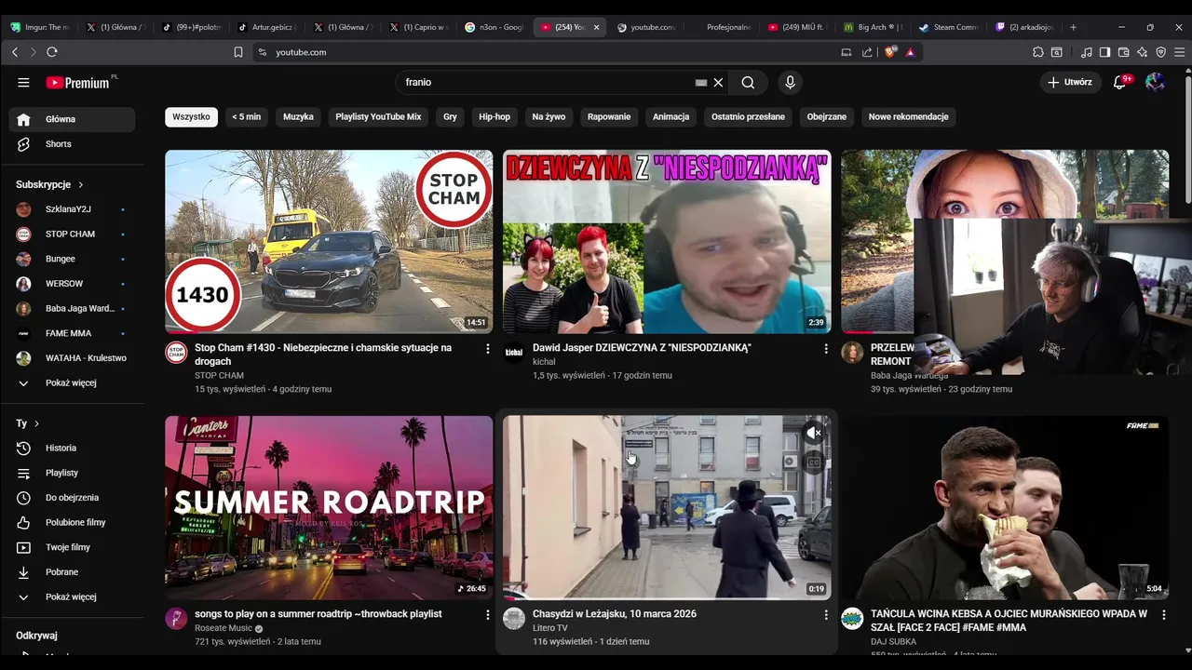The height and width of the screenshot is (670, 1192).
Task: Open the Brave Wallet icon
Action: (x=1123, y=52)
